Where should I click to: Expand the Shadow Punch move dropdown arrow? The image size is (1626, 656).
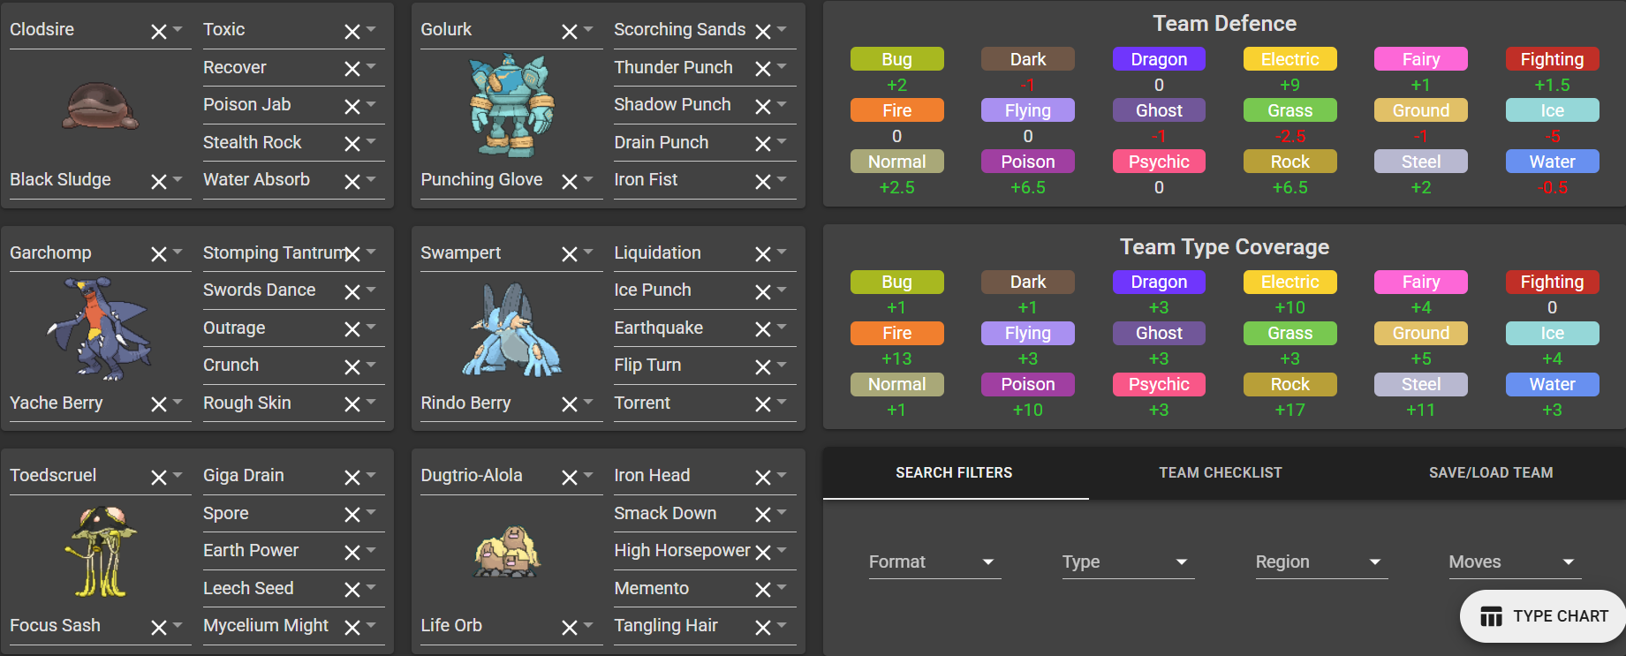[783, 105]
